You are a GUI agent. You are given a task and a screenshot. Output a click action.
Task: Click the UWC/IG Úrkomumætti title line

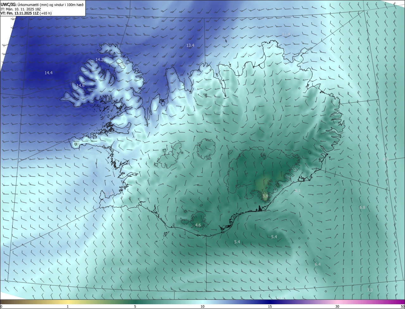(42, 4)
